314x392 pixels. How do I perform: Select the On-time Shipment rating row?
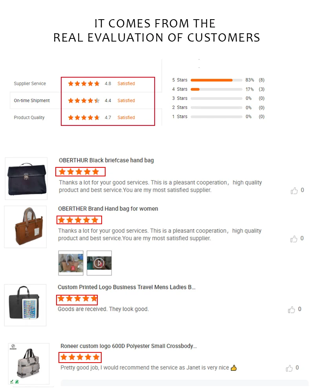pos(86,100)
